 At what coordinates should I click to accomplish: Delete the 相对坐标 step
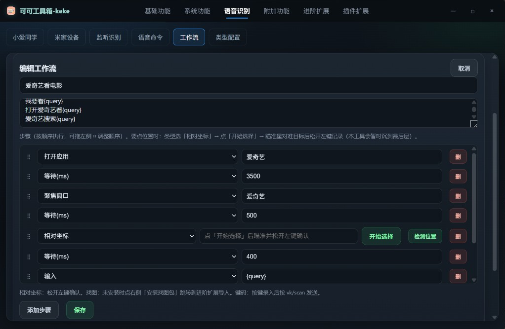[x=458, y=236]
